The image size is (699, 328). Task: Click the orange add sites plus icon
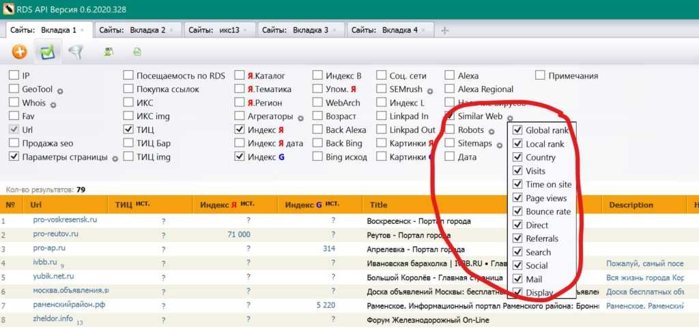(x=20, y=51)
